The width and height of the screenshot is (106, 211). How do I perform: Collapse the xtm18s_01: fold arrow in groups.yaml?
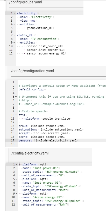point(14,35)
